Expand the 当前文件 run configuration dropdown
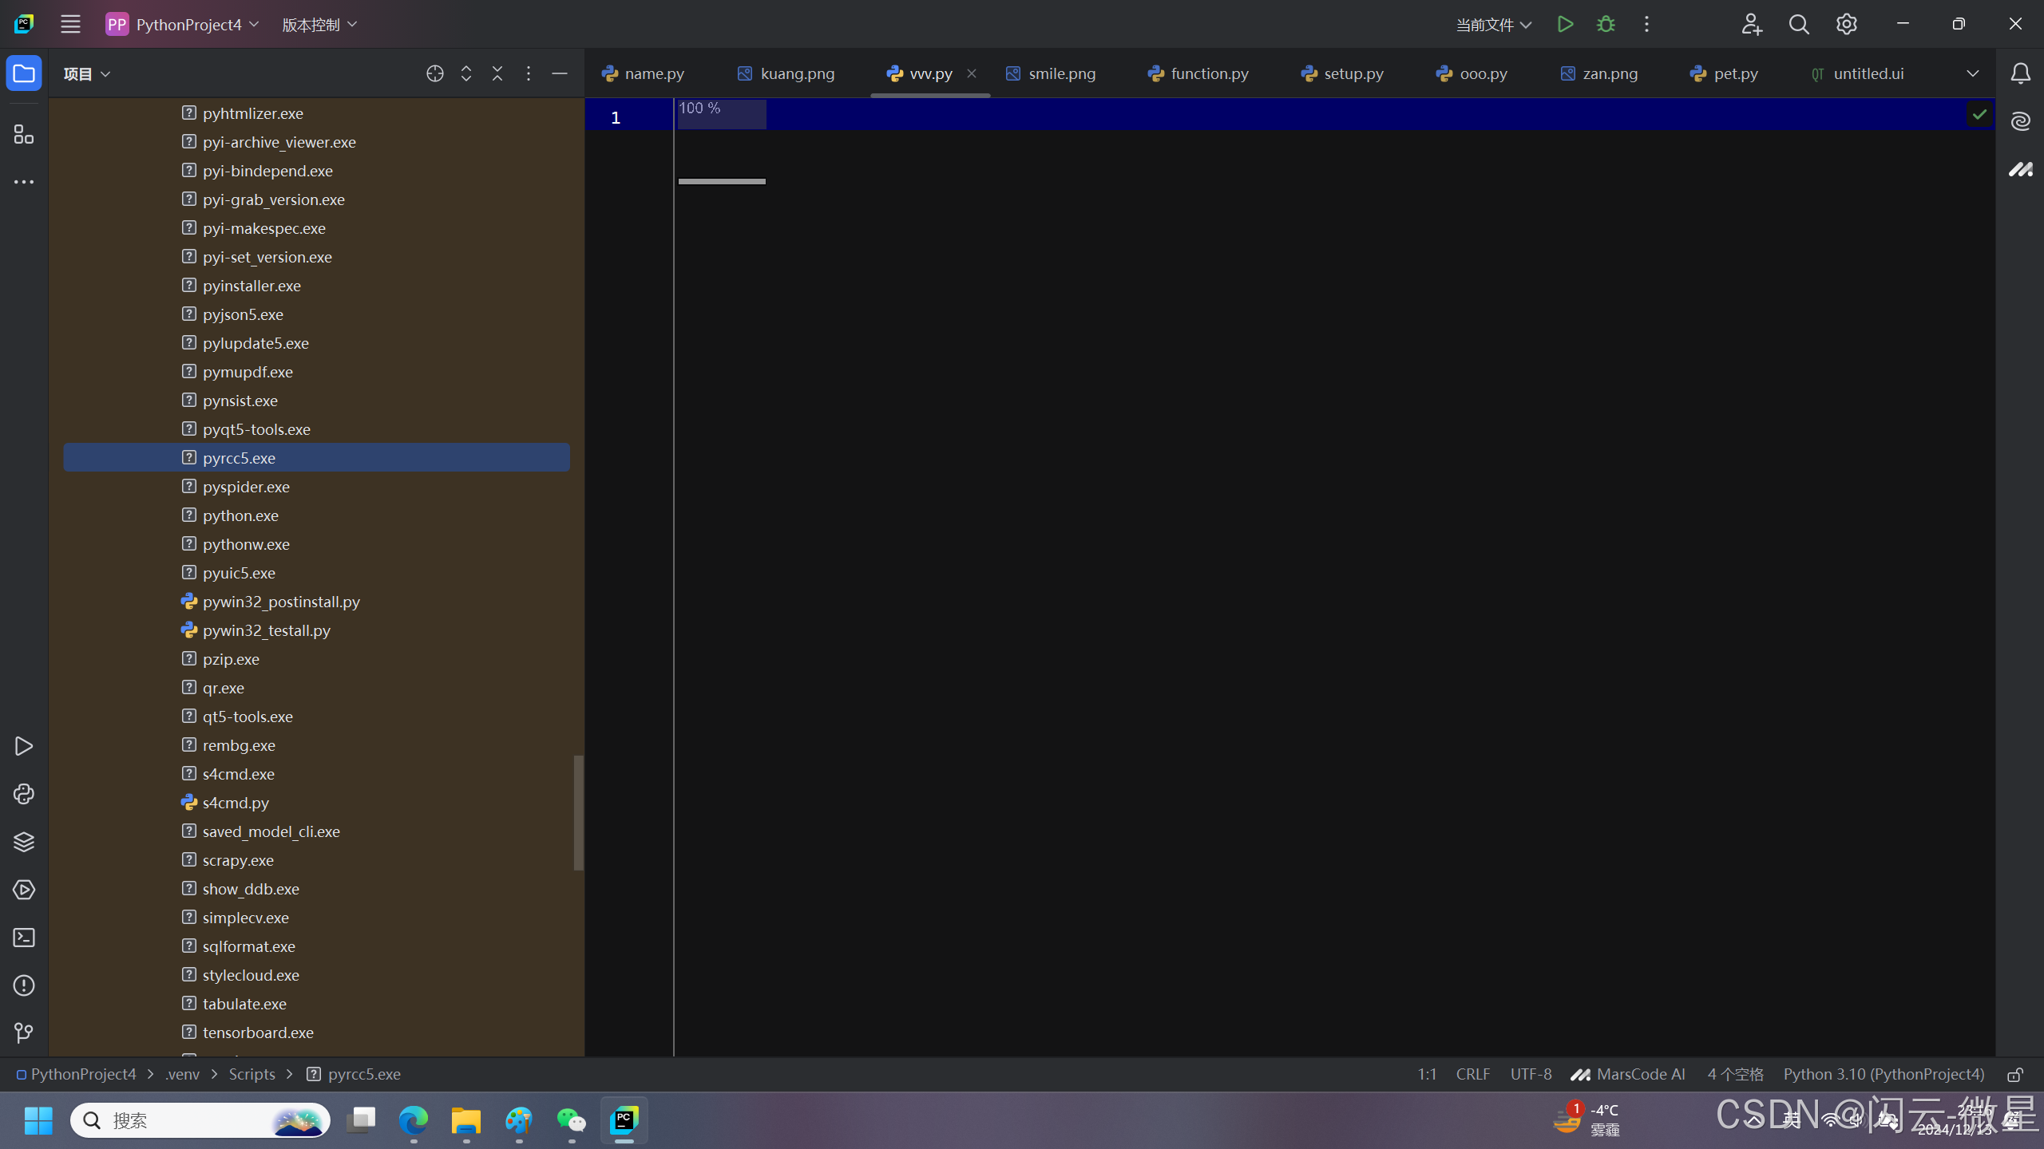 click(x=1493, y=25)
